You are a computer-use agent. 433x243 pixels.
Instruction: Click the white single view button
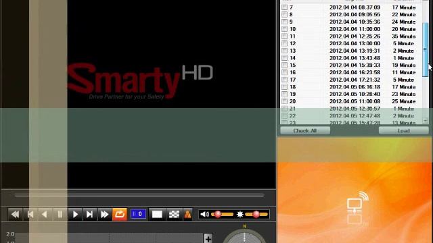(157, 215)
